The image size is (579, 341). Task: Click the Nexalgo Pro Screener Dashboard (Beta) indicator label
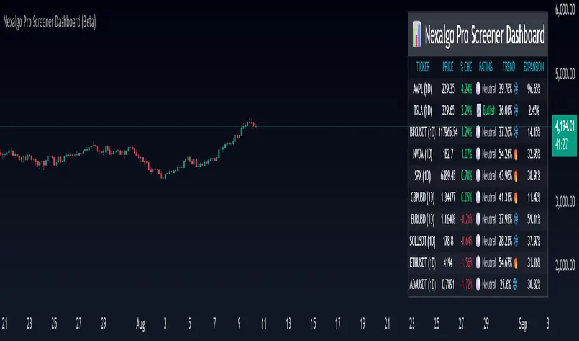(x=50, y=22)
